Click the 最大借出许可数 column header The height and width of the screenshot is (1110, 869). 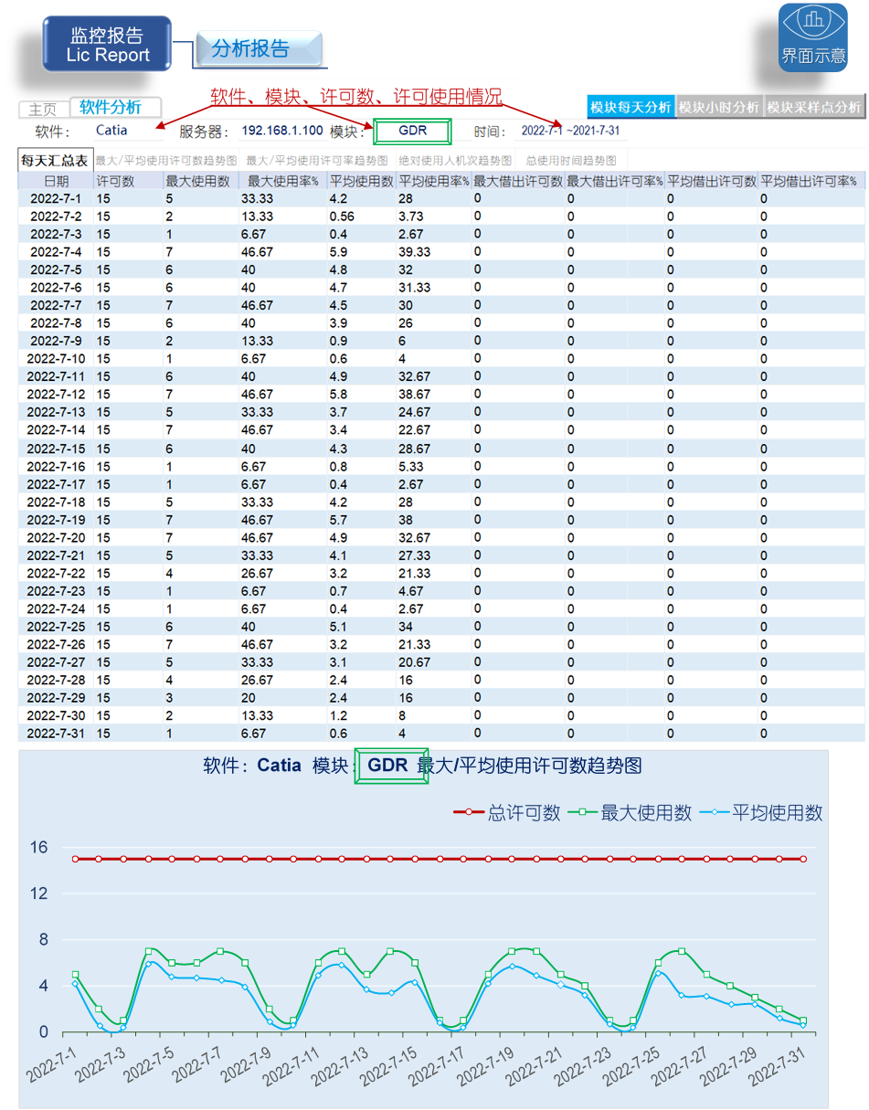tap(518, 182)
